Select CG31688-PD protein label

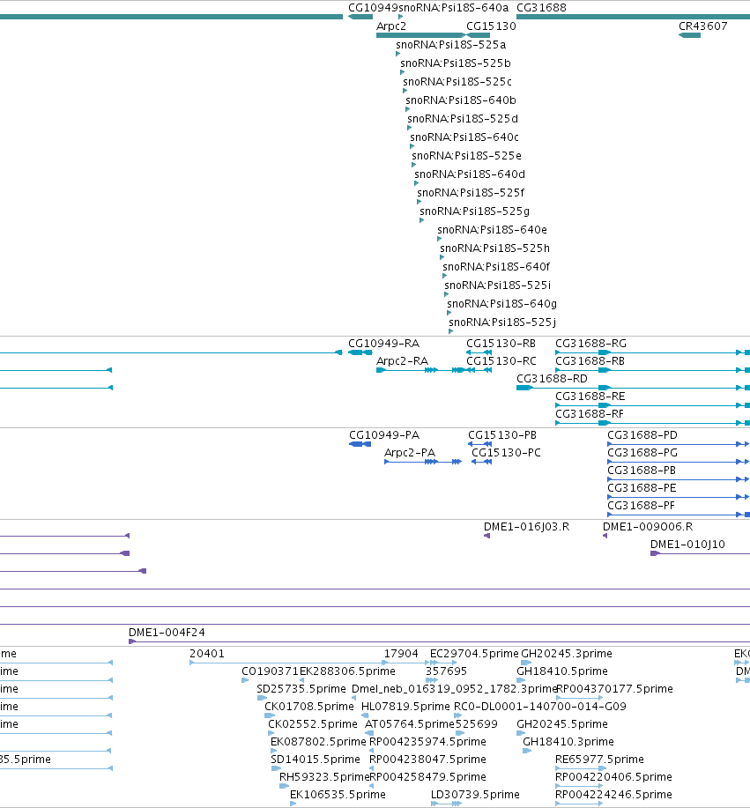(x=642, y=435)
